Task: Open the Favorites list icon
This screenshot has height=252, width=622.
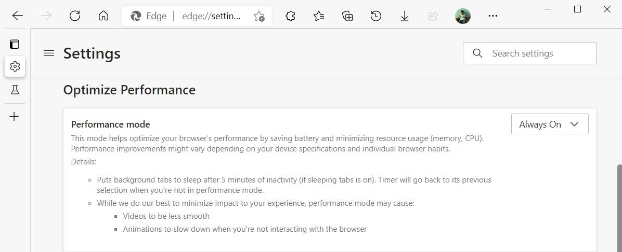Action: [319, 16]
